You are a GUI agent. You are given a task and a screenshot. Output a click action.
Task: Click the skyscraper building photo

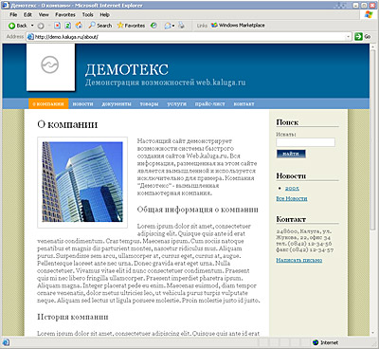point(82,182)
